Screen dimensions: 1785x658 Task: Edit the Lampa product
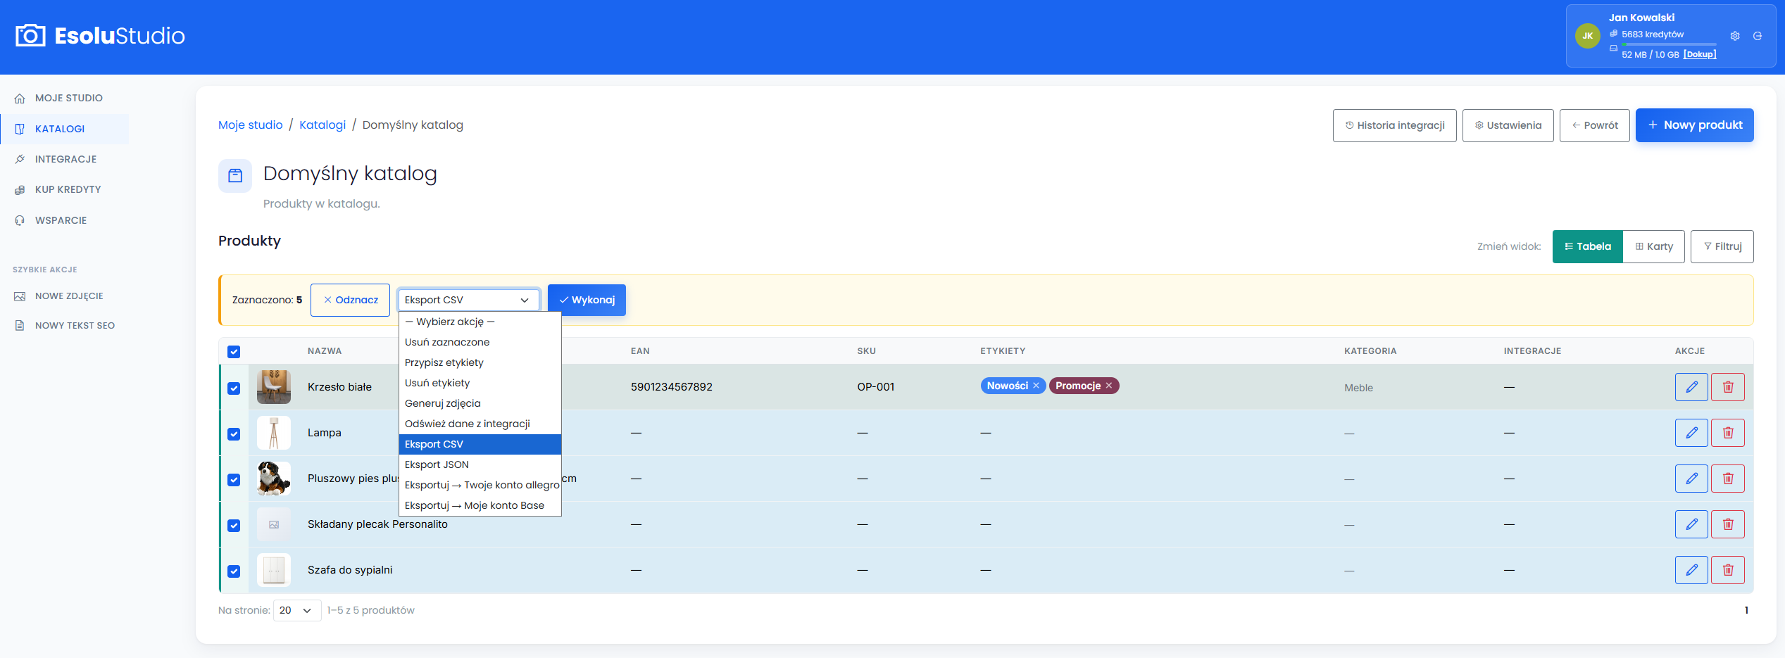tap(1691, 433)
